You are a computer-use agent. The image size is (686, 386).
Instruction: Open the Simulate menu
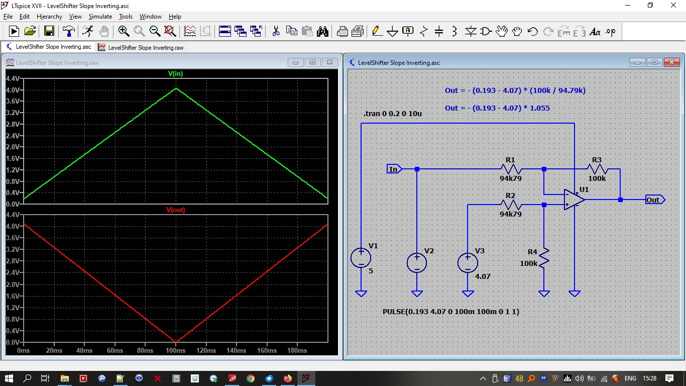coord(100,17)
